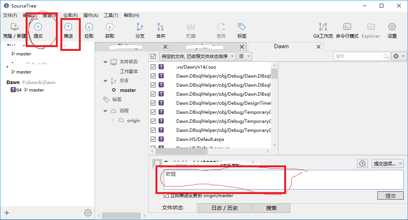The width and height of the screenshot is (408, 220).
Task: Click the Push (推送) toolbar icon
Action: tap(68, 27)
